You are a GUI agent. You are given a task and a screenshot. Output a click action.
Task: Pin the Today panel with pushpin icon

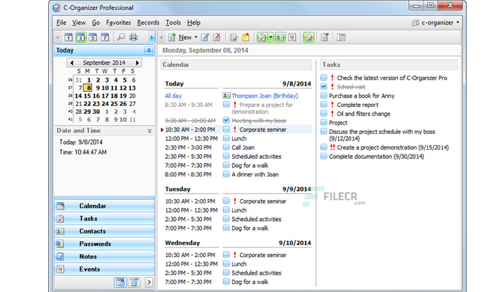[x=149, y=51]
